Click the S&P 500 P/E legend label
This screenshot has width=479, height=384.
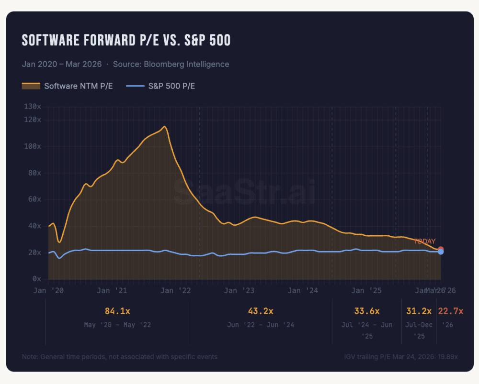171,86
